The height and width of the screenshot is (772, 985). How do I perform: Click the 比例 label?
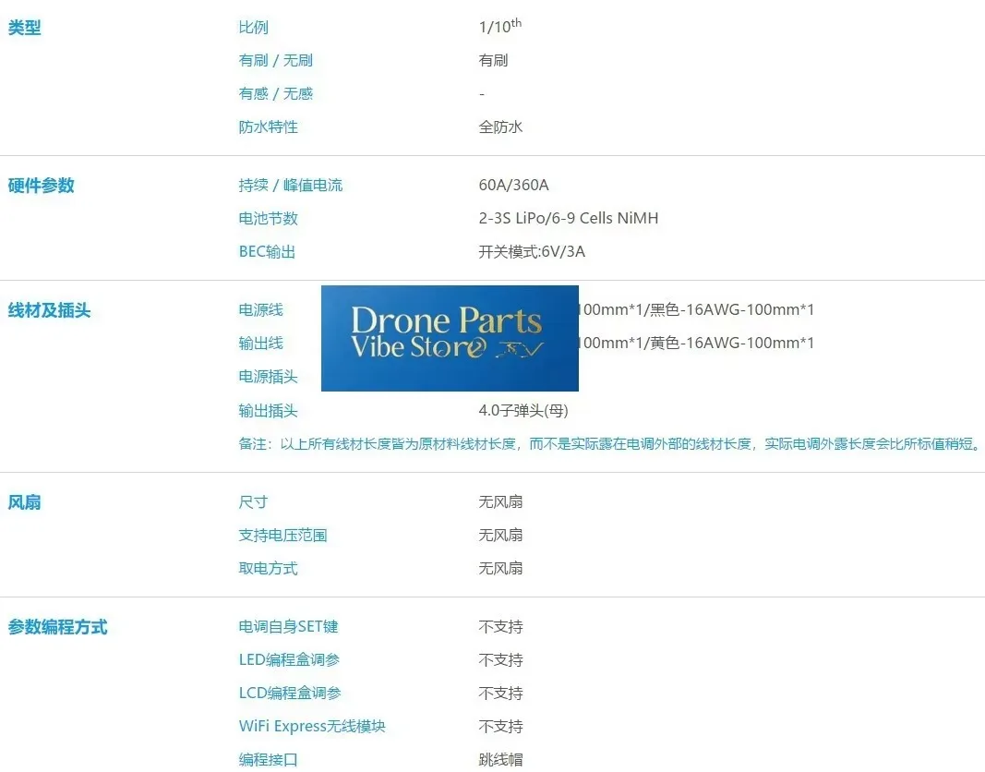(x=253, y=27)
